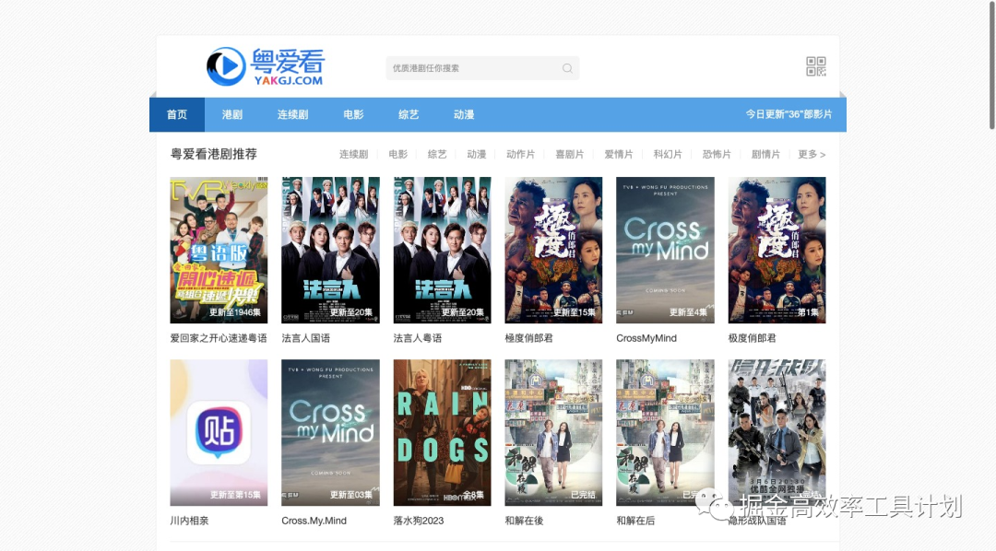Click the magnifier search icon
The image size is (996, 551).
(x=567, y=68)
